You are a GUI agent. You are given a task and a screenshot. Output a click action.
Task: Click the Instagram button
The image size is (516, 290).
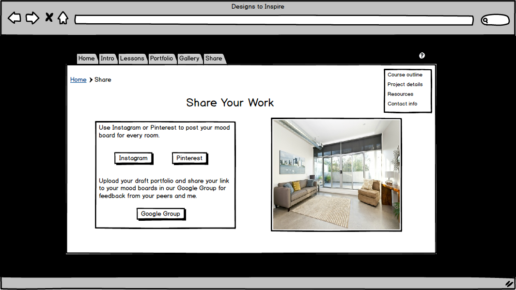(x=133, y=158)
